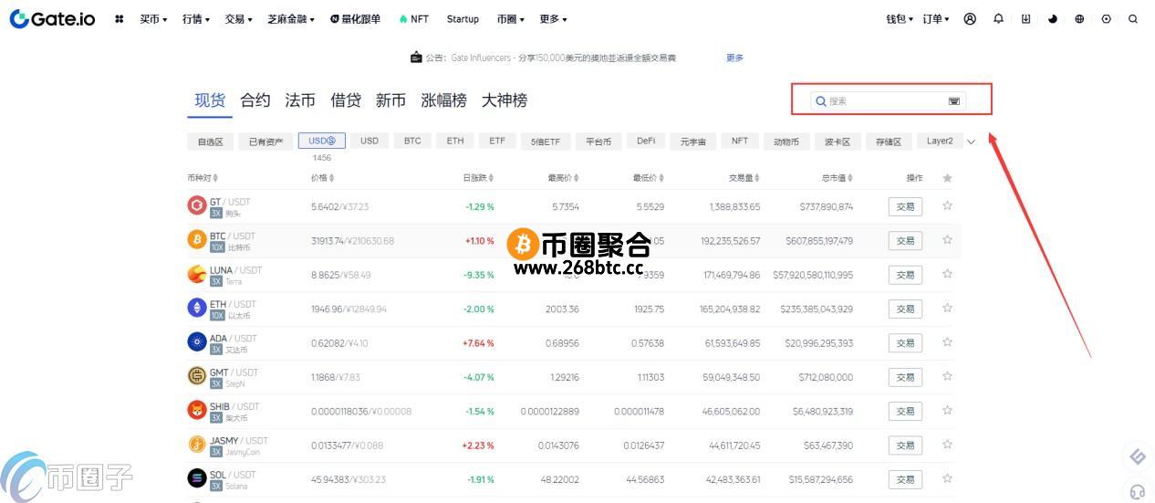The height and width of the screenshot is (503, 1155).
Task: Switch to the 新币 tab
Action: coord(390,100)
